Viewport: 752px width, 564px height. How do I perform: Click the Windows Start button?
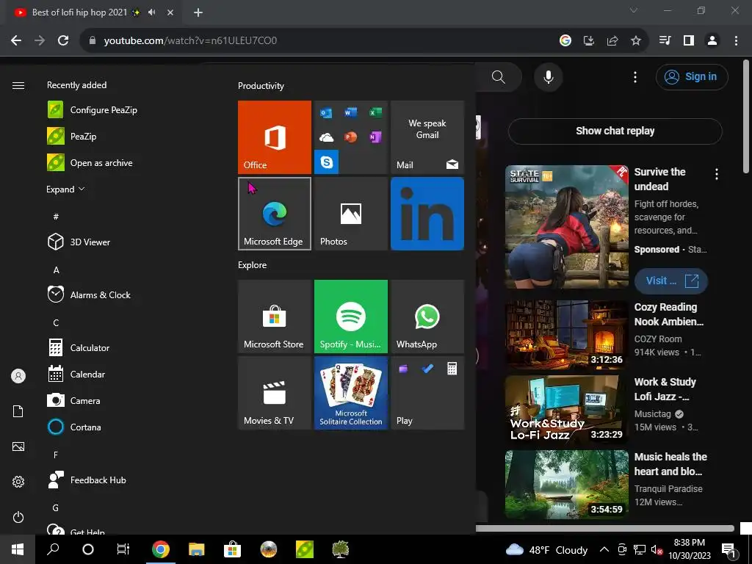click(x=18, y=549)
